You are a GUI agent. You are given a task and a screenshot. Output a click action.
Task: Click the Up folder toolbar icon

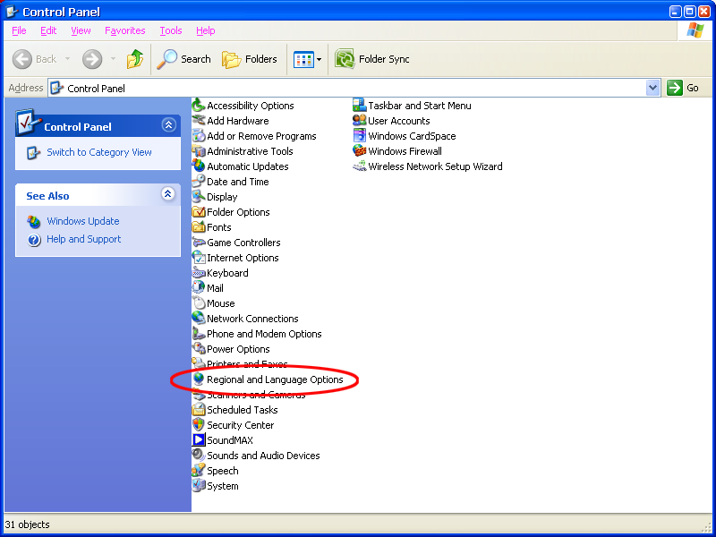point(135,59)
